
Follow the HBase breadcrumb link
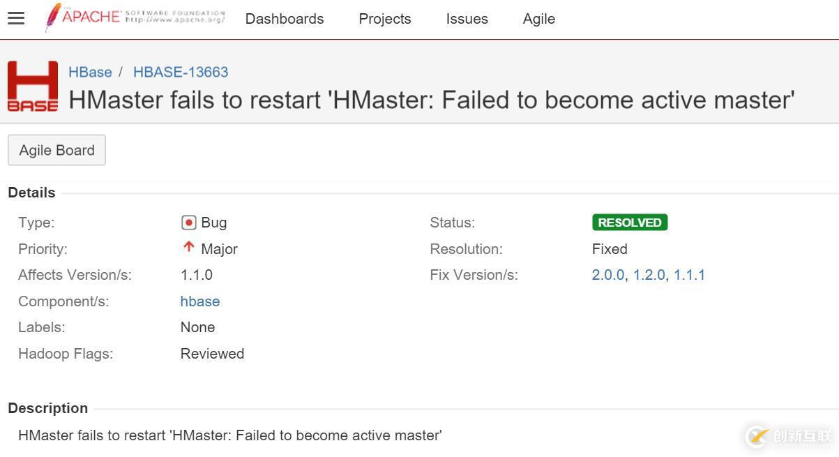pos(90,72)
